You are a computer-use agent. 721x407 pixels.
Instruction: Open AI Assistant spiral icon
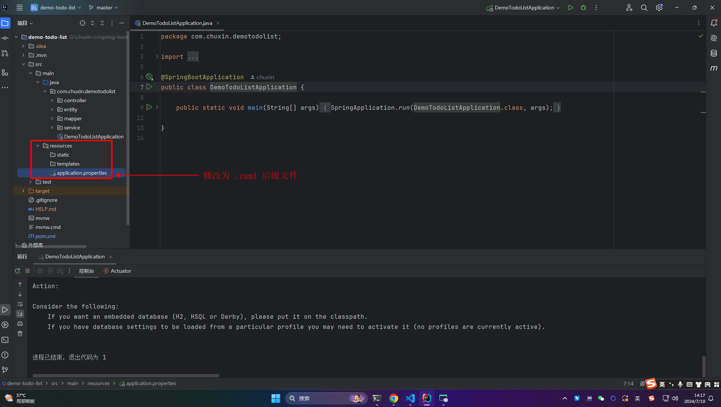714,38
